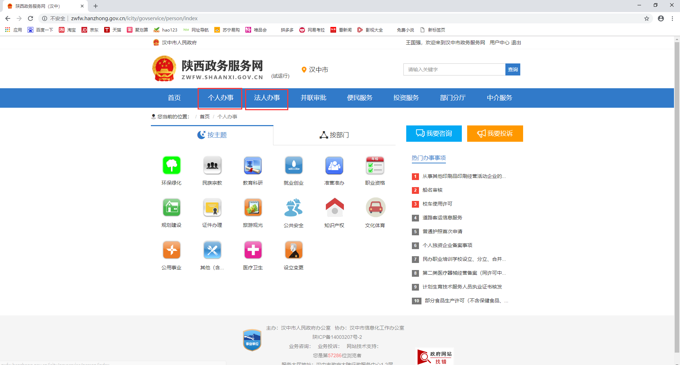680x365 pixels.
Task: Open the 法人办事 navigation menu
Action: 266,98
